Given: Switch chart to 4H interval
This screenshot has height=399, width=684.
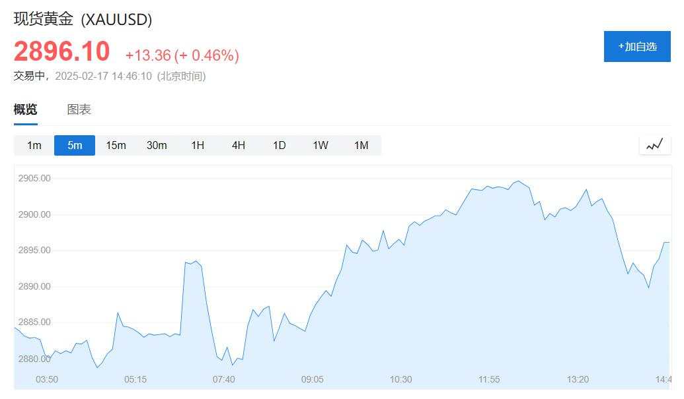Looking at the screenshot, I should pos(238,145).
